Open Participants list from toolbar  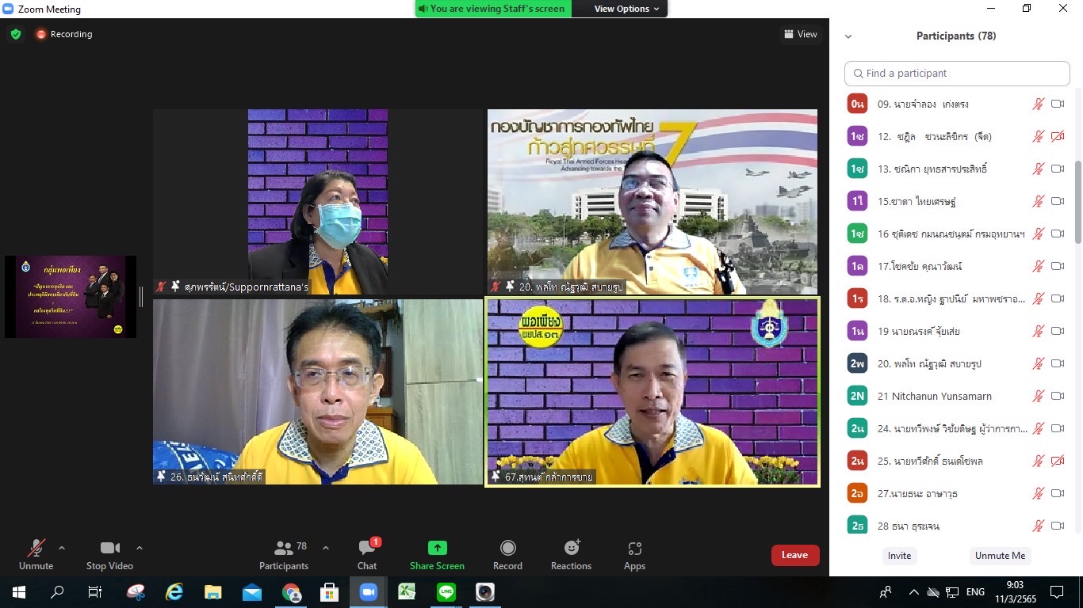(x=284, y=554)
